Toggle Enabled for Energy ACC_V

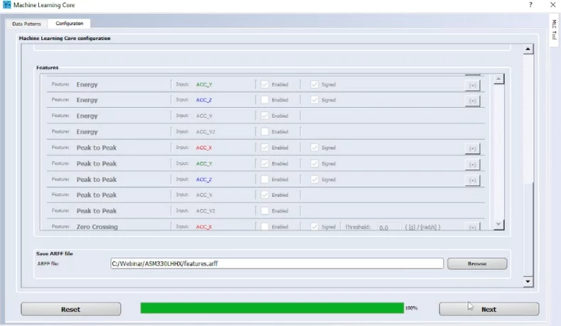tap(265, 116)
